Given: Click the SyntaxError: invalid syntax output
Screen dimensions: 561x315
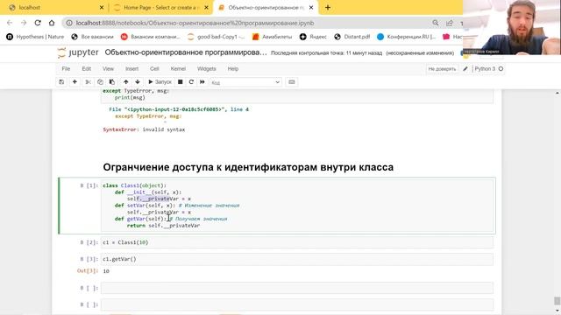Looking at the screenshot, I should click(x=144, y=129).
